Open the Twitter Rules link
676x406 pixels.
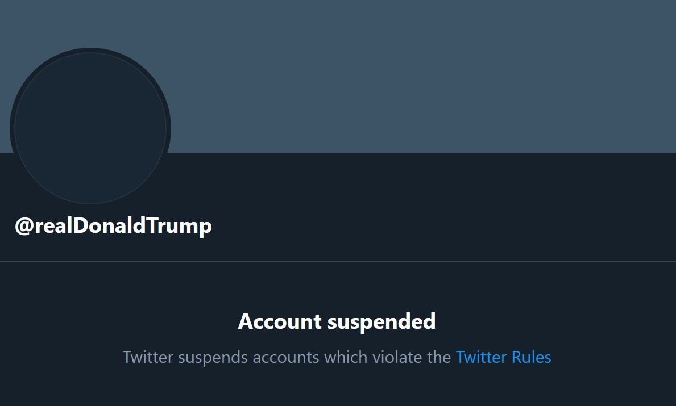click(x=503, y=357)
